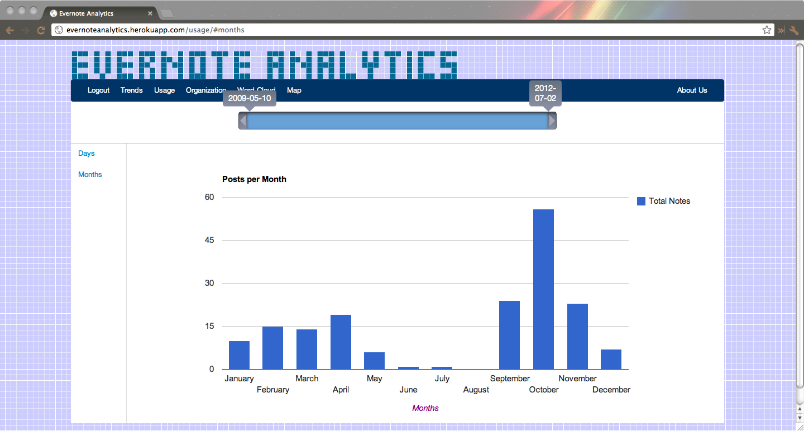804x431 pixels.
Task: Select the Evernote Analytics browser tab
Action: [x=100, y=13]
